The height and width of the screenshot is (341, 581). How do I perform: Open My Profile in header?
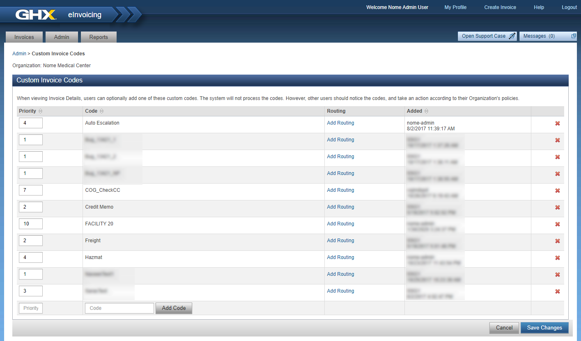(455, 7)
